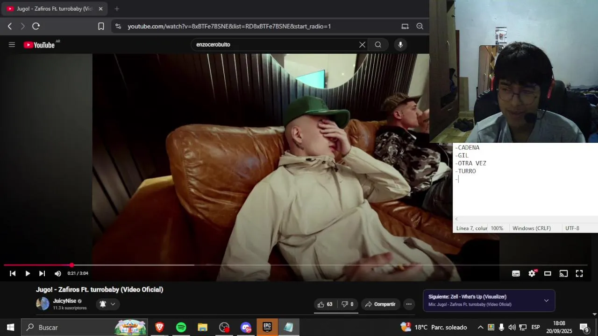
Task: Open more actions three-dot menu
Action: 409,304
